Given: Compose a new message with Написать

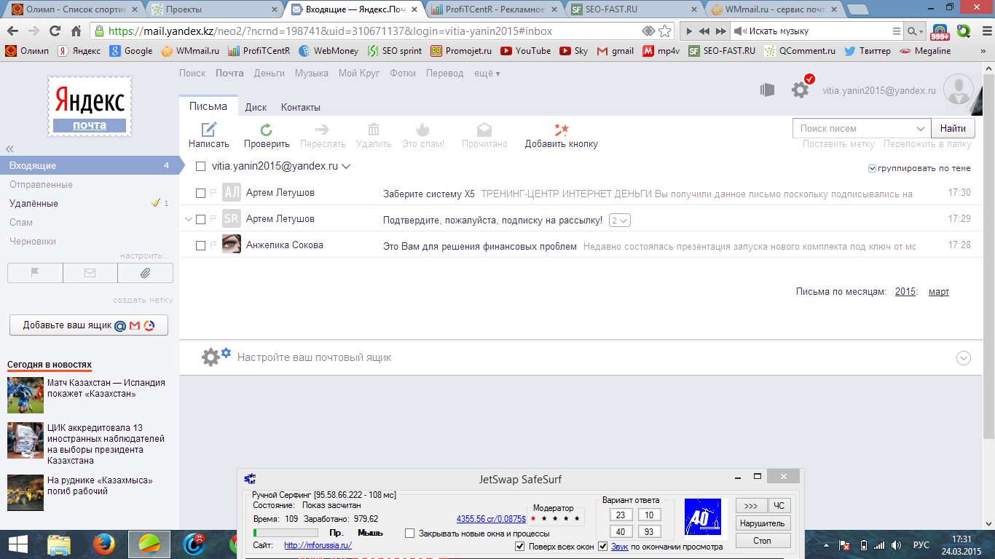Looking at the screenshot, I should tap(209, 135).
